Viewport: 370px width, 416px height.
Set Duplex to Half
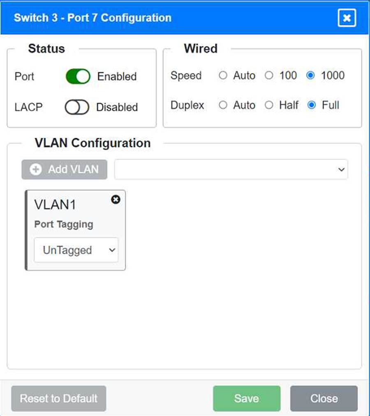click(x=269, y=105)
